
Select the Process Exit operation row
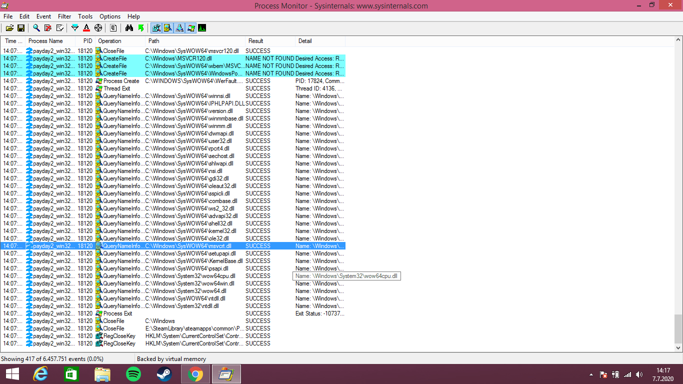173,313
